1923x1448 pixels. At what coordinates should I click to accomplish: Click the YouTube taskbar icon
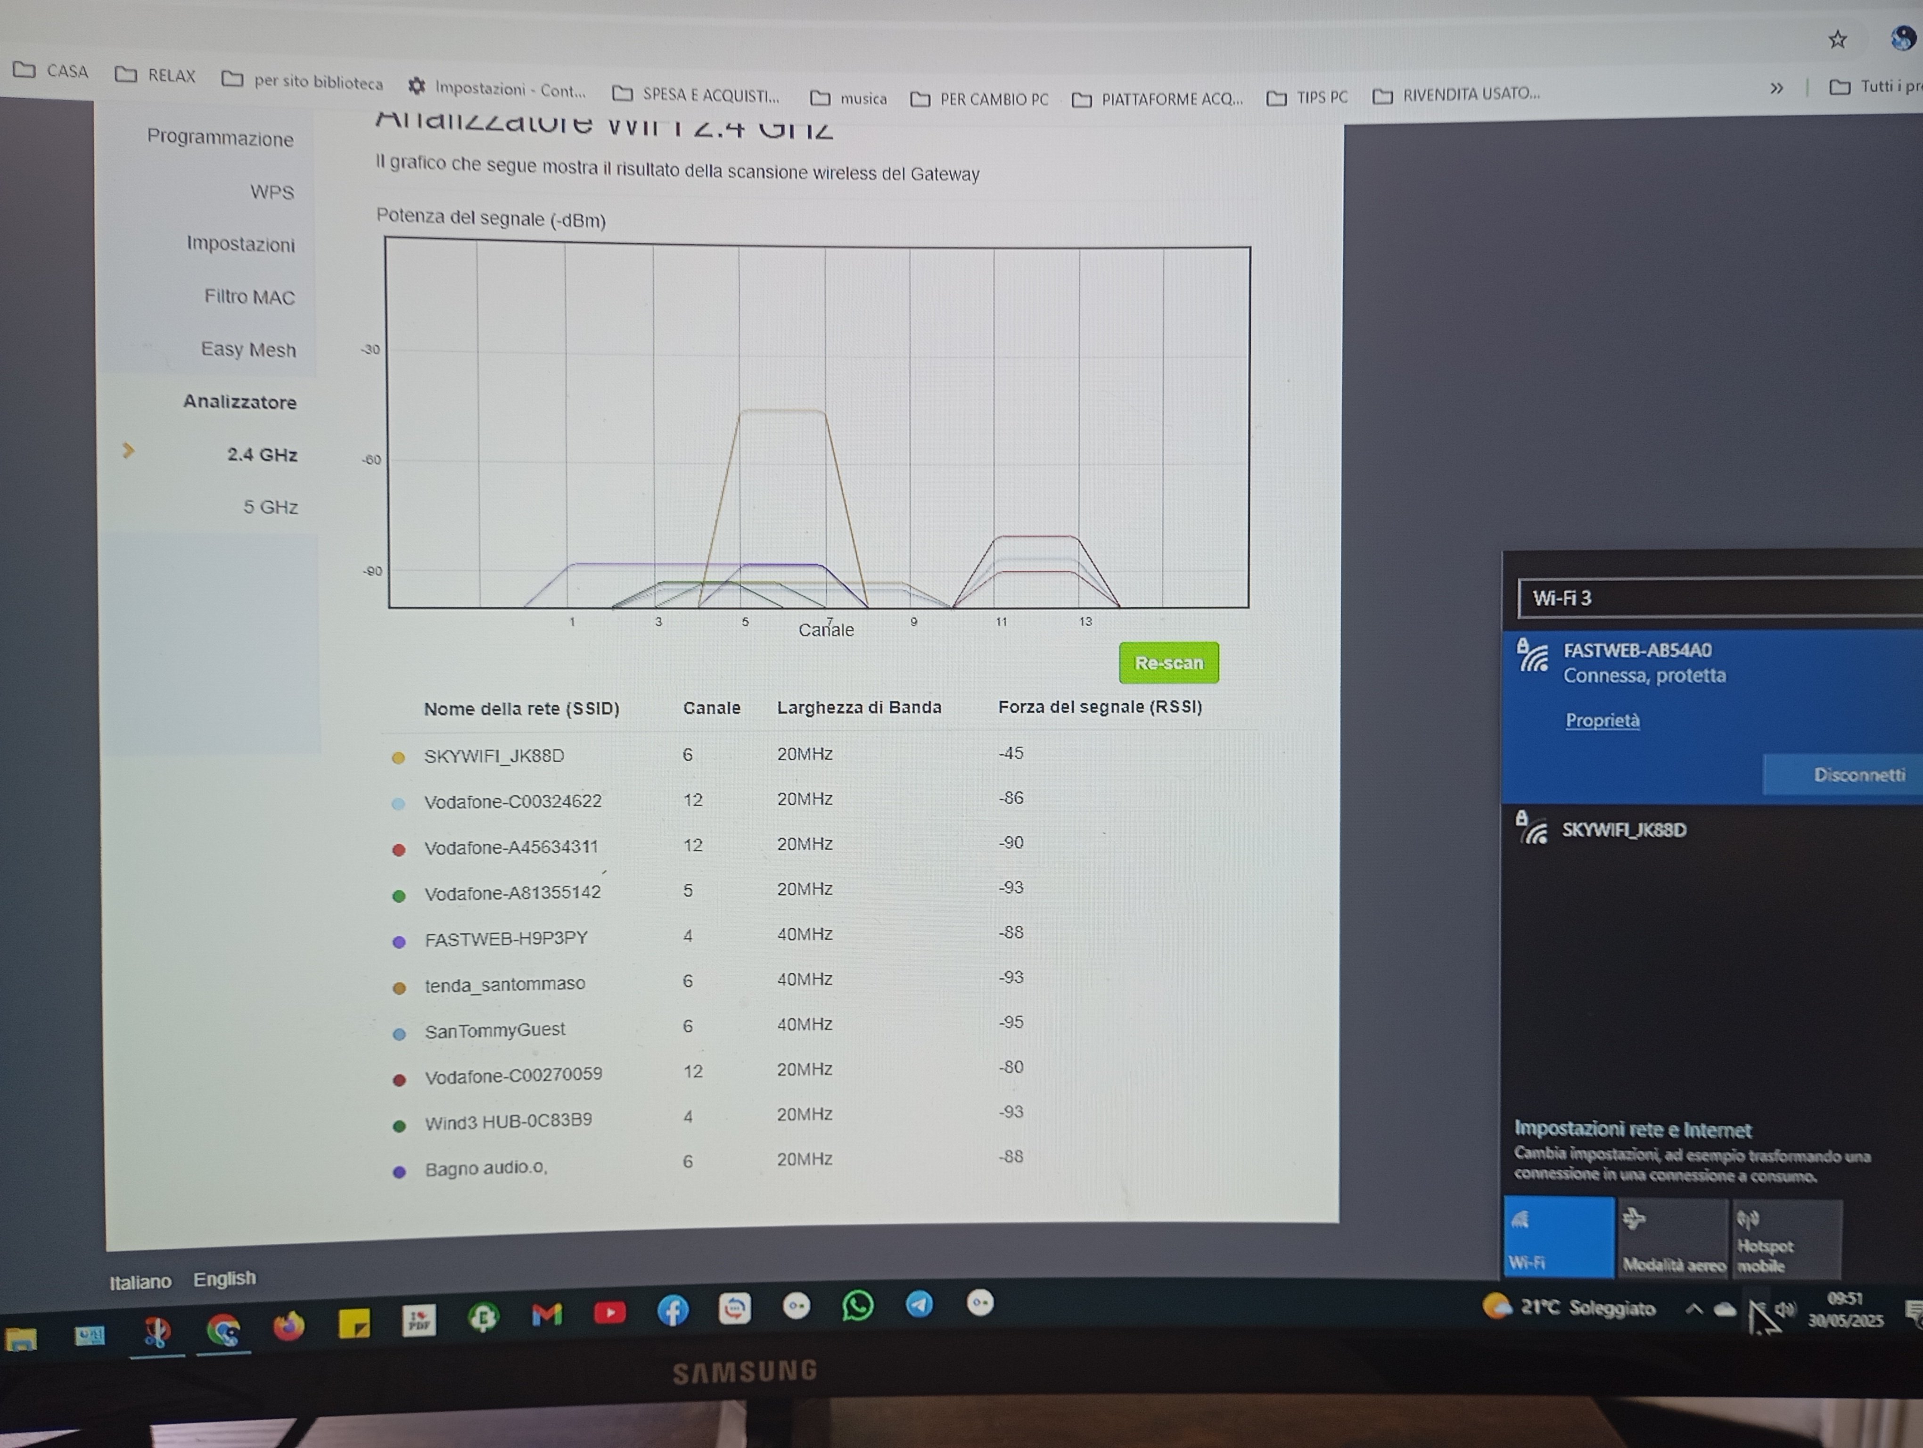(x=609, y=1312)
